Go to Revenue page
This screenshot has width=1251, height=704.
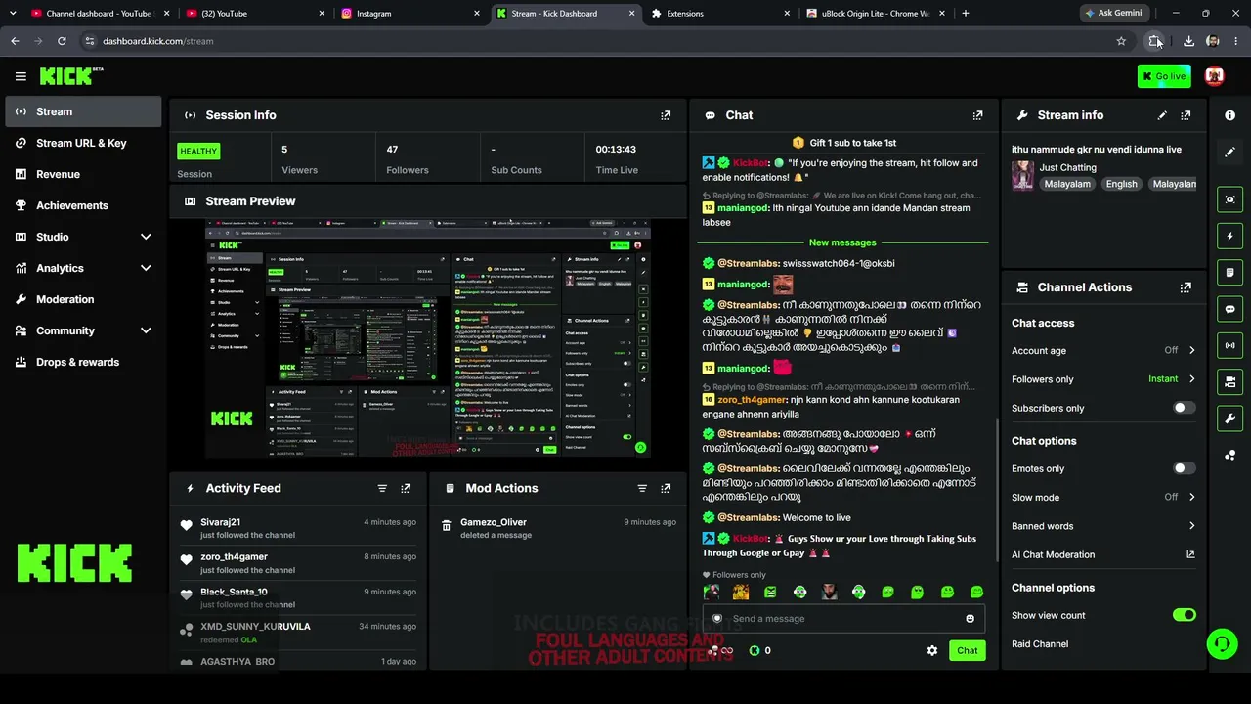pyautogui.click(x=83, y=174)
